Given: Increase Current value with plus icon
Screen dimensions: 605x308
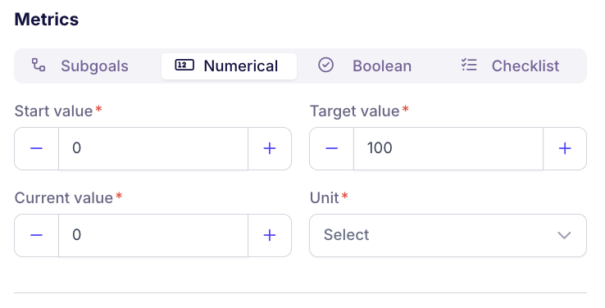Looking at the screenshot, I should [x=270, y=235].
